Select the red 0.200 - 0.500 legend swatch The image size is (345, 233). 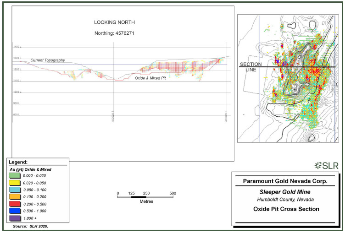[15, 204]
